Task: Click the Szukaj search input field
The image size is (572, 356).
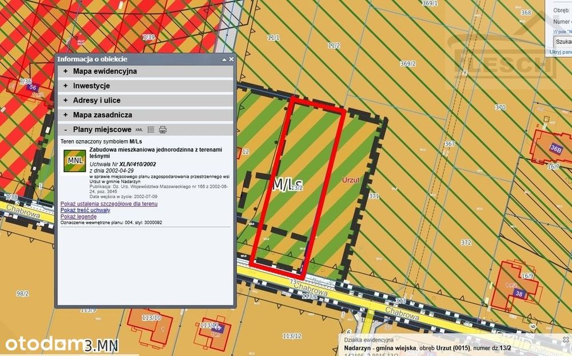Action: point(562,42)
